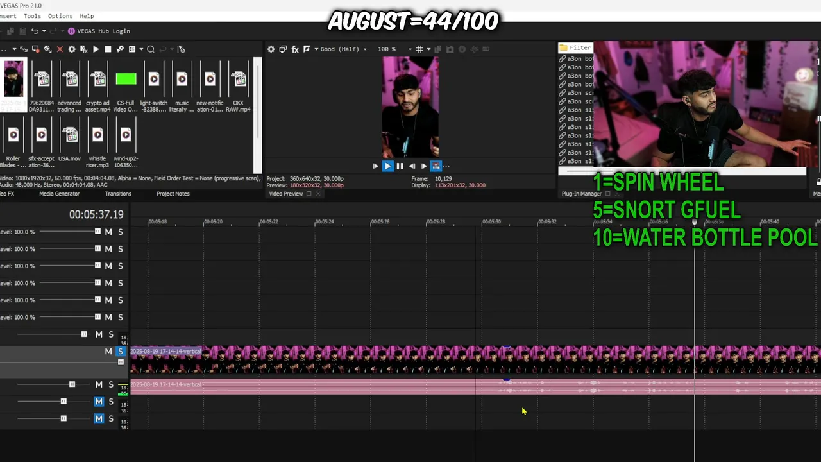Mute the audio track with pink waveform
Viewport: 821px width, 462px height.
(x=99, y=384)
